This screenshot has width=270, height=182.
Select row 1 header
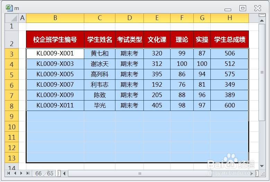(x=12, y=26)
